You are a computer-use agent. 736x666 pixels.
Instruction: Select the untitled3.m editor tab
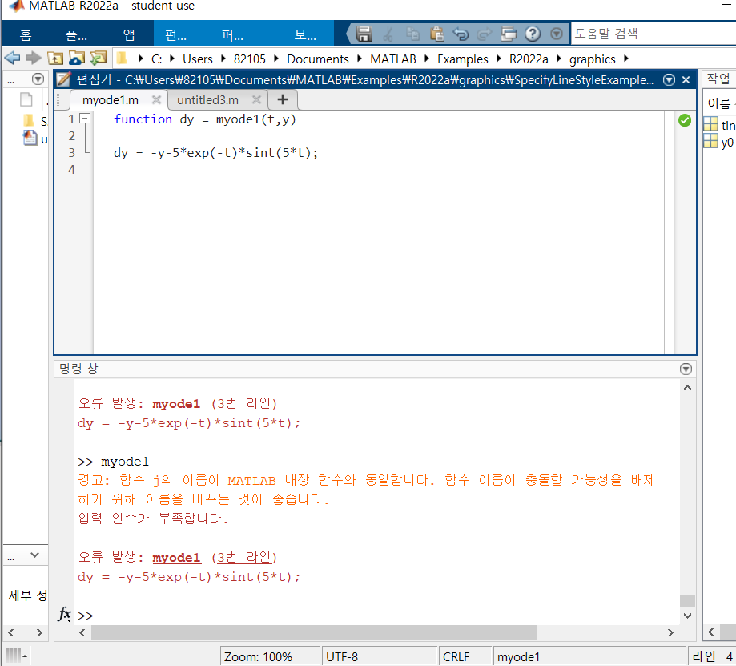tap(208, 100)
